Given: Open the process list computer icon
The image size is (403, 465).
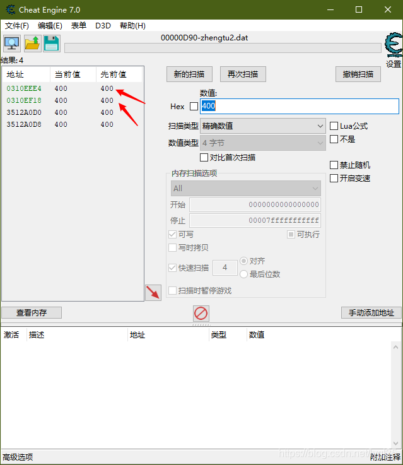Looking at the screenshot, I should [12, 44].
